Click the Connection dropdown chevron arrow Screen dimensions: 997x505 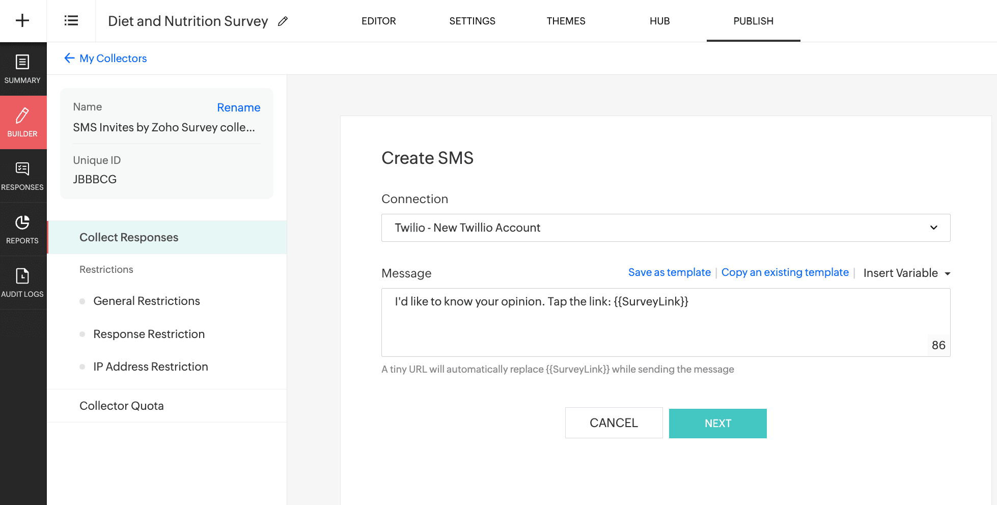[x=934, y=228]
